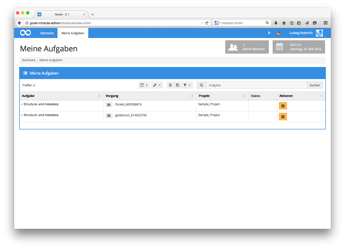Sort the table by Vorgang column
The image size is (345, 249).
click(x=192, y=96)
